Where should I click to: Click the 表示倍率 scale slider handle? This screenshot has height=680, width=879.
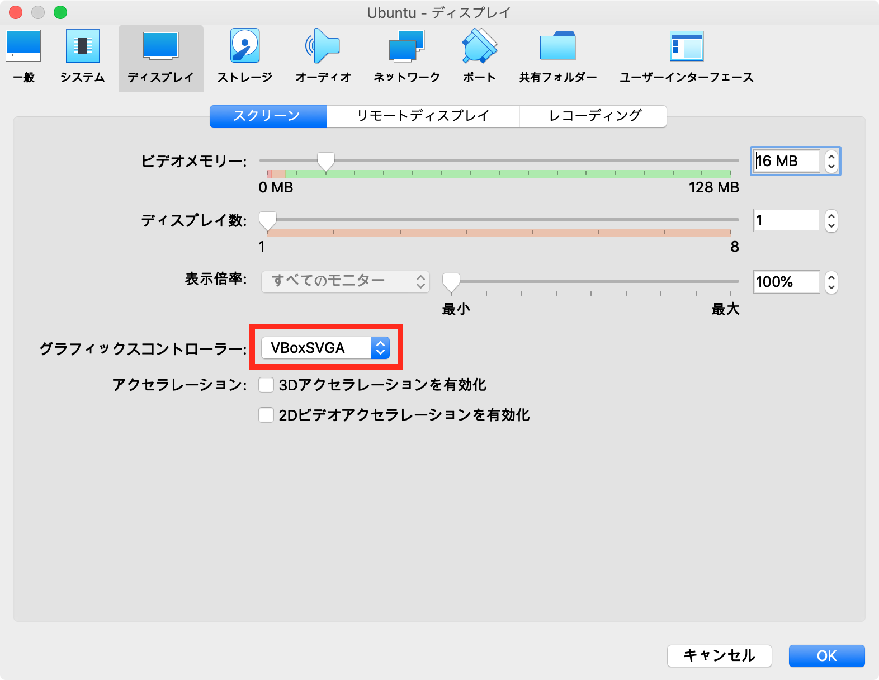[451, 283]
